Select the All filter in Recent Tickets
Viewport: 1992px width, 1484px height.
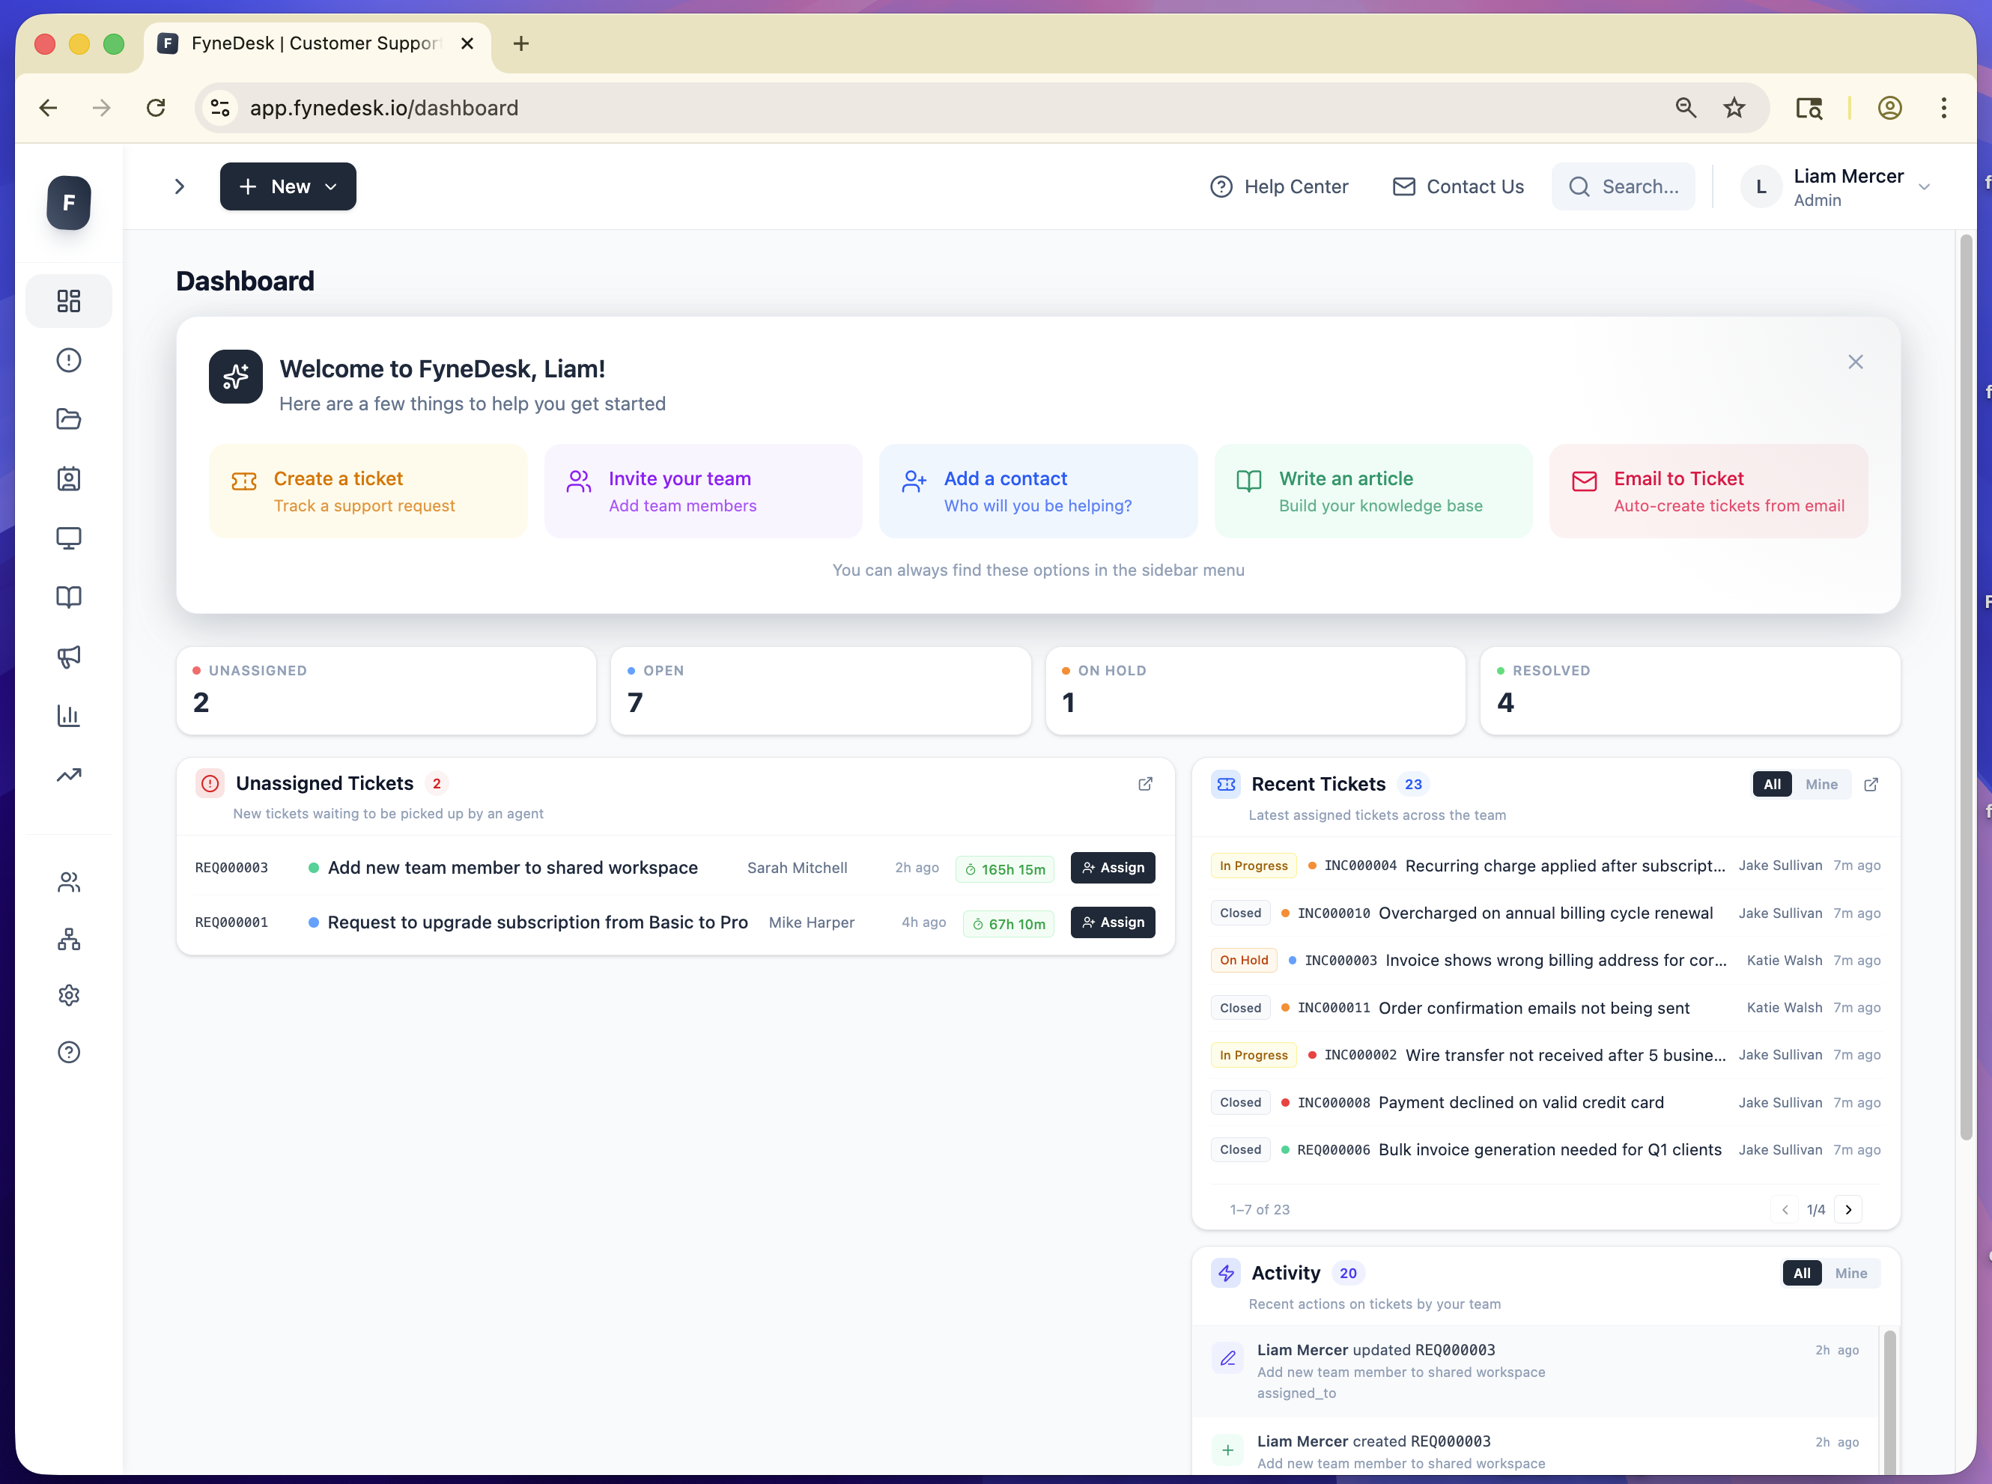click(x=1771, y=783)
